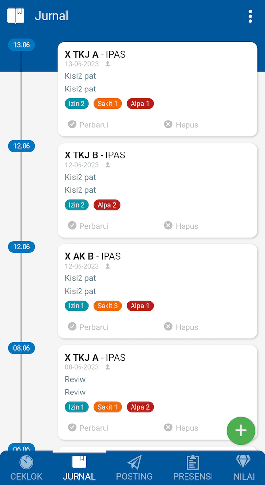The width and height of the screenshot is (265, 485).
Task: Tap the green plus add button
Action: (241, 430)
